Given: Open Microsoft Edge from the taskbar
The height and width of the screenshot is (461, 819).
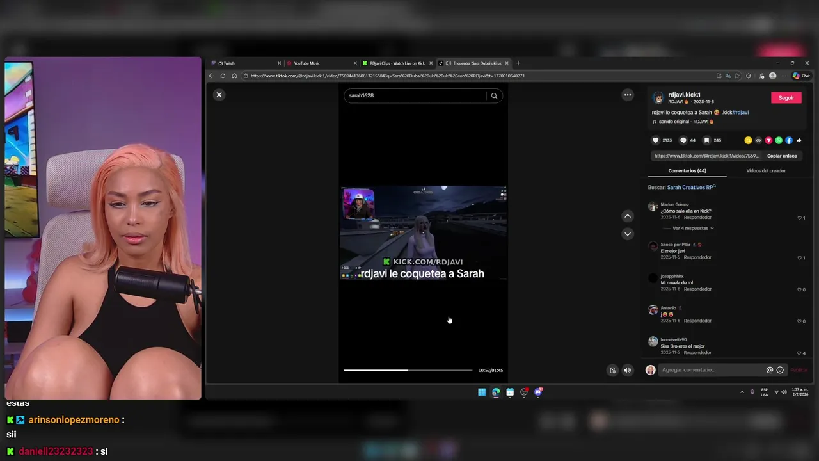Looking at the screenshot, I should 496,392.
